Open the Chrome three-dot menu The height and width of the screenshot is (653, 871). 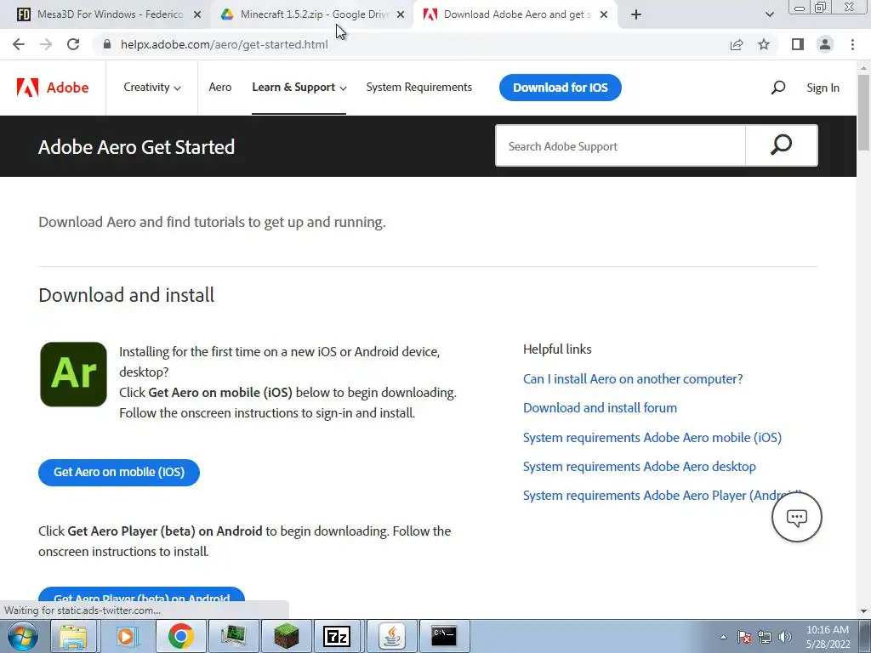click(x=852, y=44)
